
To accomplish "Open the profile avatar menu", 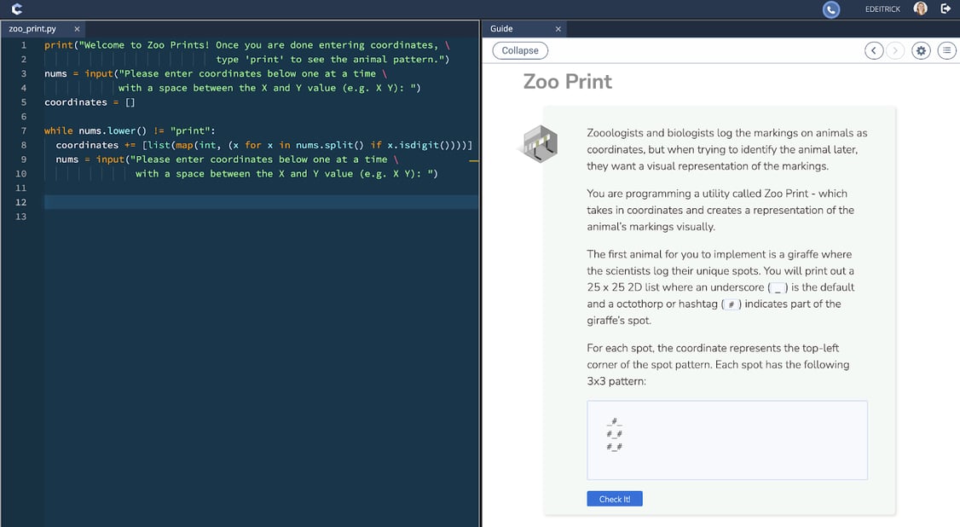I will (919, 9).
